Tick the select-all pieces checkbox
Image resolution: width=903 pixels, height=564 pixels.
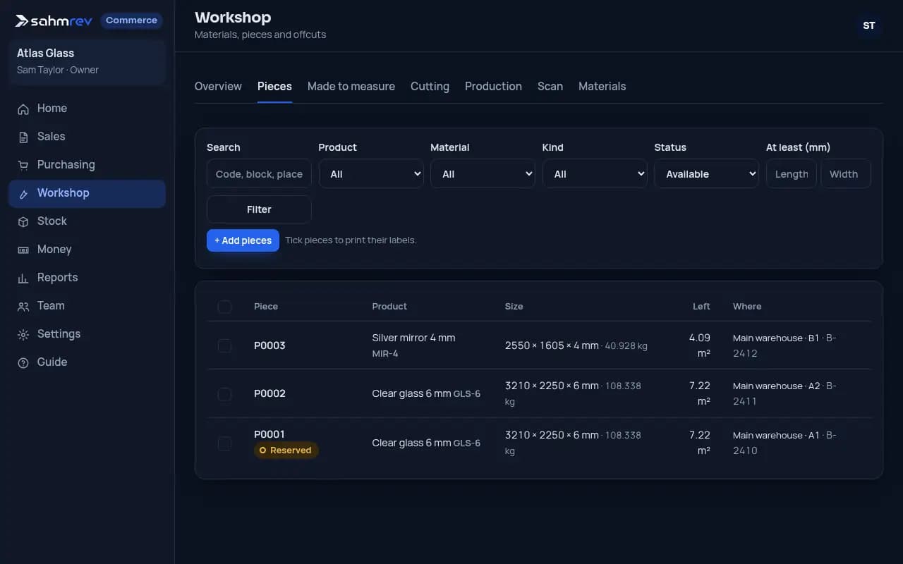(x=224, y=307)
